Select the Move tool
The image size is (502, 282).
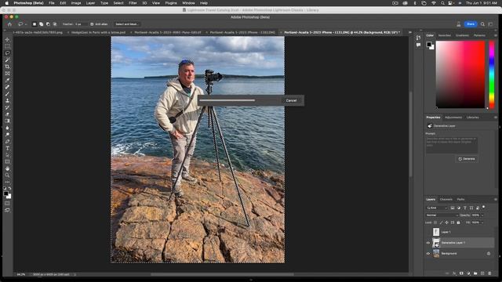point(7,39)
